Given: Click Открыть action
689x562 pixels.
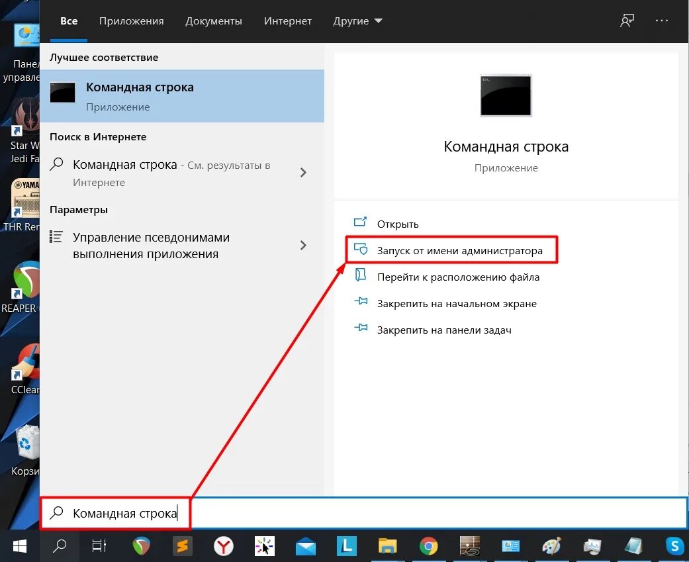Looking at the screenshot, I should (x=398, y=224).
